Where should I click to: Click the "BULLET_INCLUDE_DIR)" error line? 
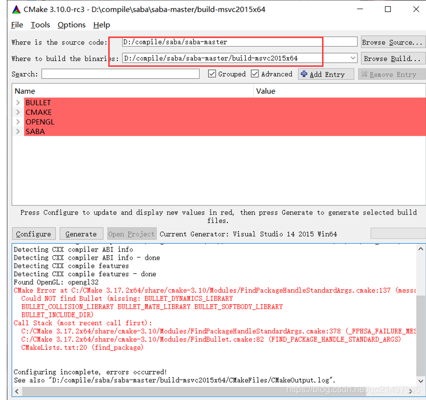(58, 314)
